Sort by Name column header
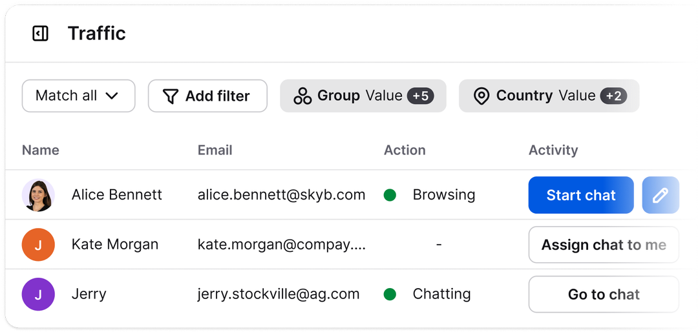698x332 pixels. 41,150
